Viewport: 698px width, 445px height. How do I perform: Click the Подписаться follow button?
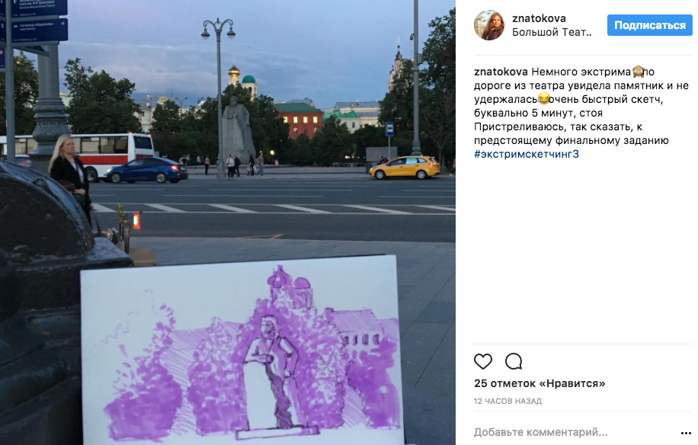coord(650,25)
